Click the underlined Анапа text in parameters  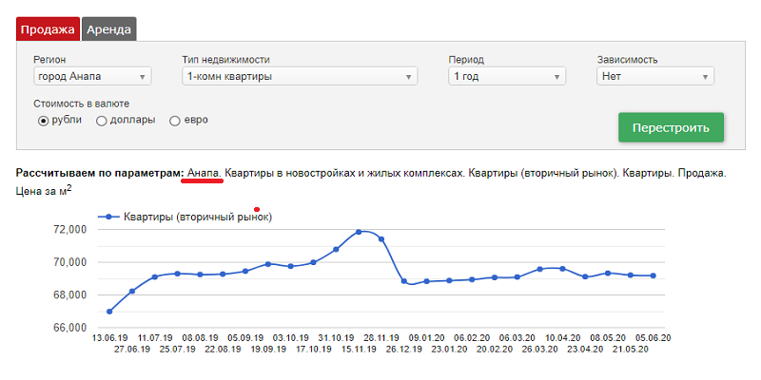(204, 174)
